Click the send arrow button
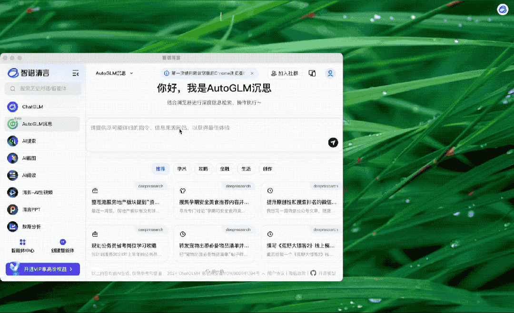Viewport: 514px width, 313px height. click(333, 143)
